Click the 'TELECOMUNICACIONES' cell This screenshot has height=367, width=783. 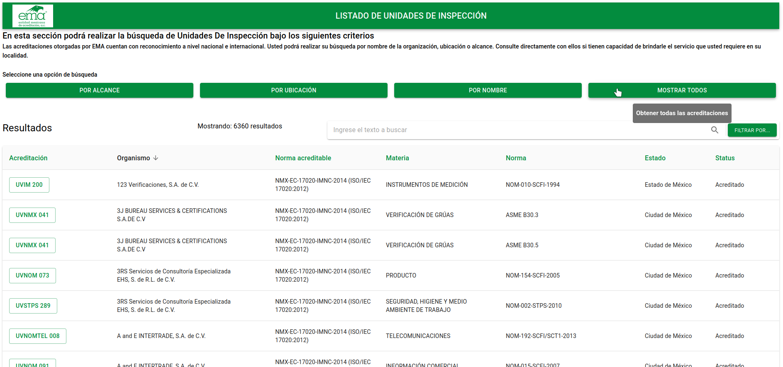click(418, 336)
